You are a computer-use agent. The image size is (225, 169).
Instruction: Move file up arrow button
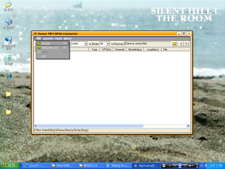(181, 44)
